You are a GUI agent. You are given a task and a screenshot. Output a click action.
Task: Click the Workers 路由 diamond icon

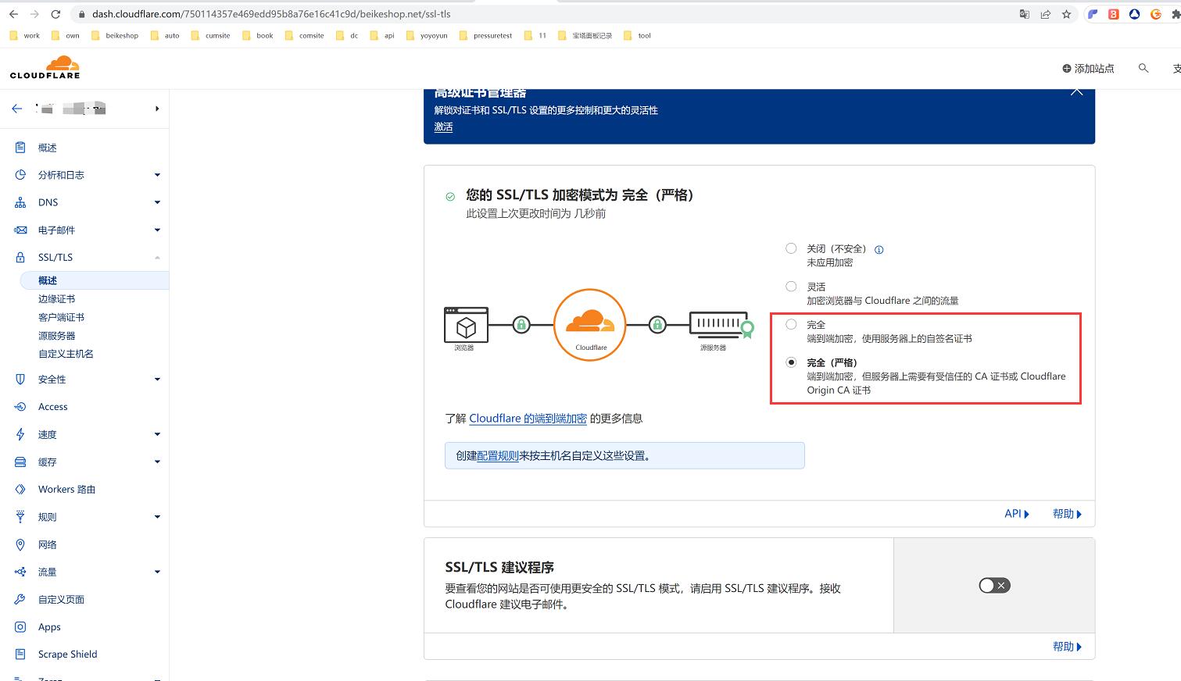(x=20, y=489)
